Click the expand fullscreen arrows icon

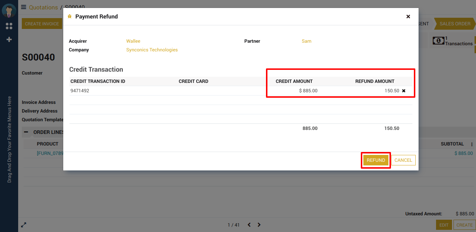tap(24, 225)
